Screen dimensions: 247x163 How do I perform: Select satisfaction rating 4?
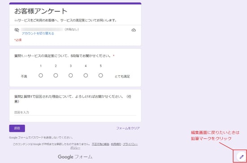(x=86, y=76)
